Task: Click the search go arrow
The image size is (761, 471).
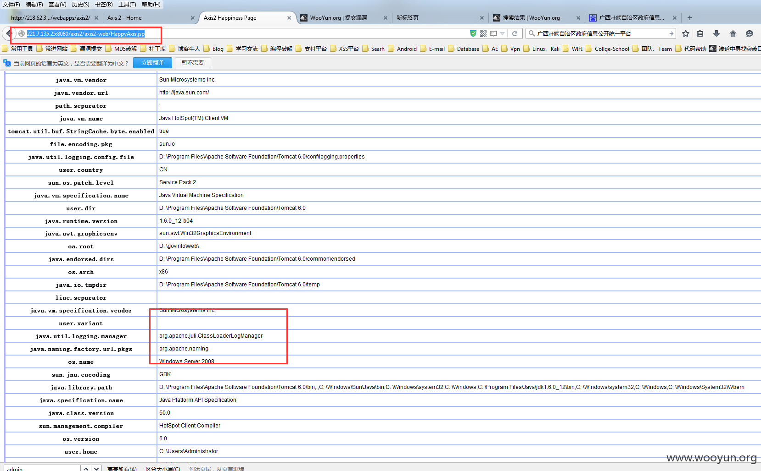Action: [x=671, y=33]
